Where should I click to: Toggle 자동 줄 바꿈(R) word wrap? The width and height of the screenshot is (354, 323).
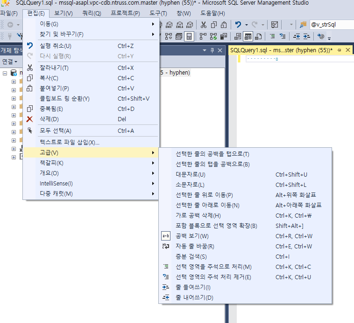245,246
